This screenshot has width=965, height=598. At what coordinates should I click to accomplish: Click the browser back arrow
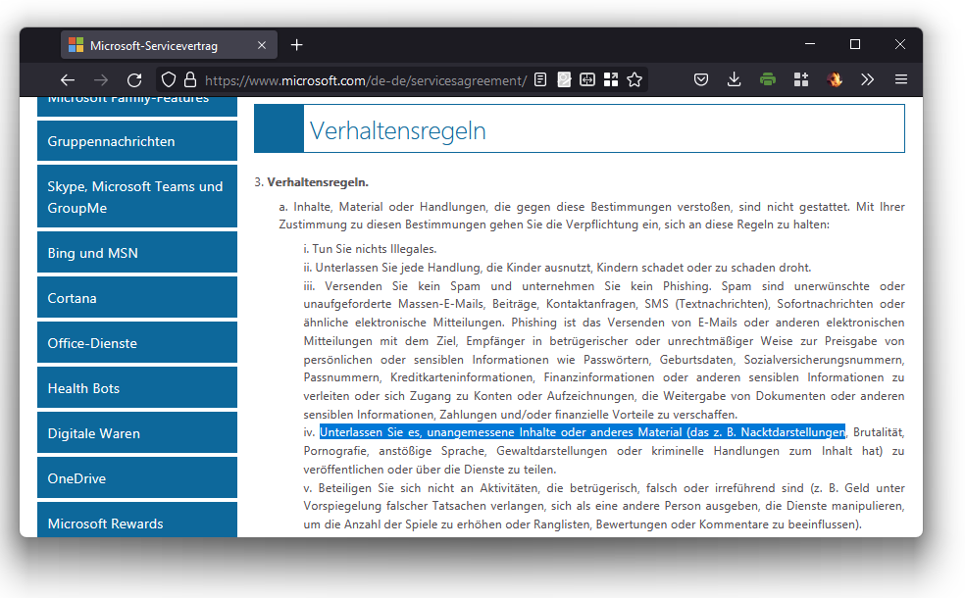pos(67,80)
